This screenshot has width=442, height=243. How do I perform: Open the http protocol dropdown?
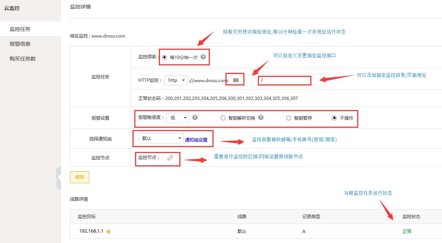pos(177,80)
